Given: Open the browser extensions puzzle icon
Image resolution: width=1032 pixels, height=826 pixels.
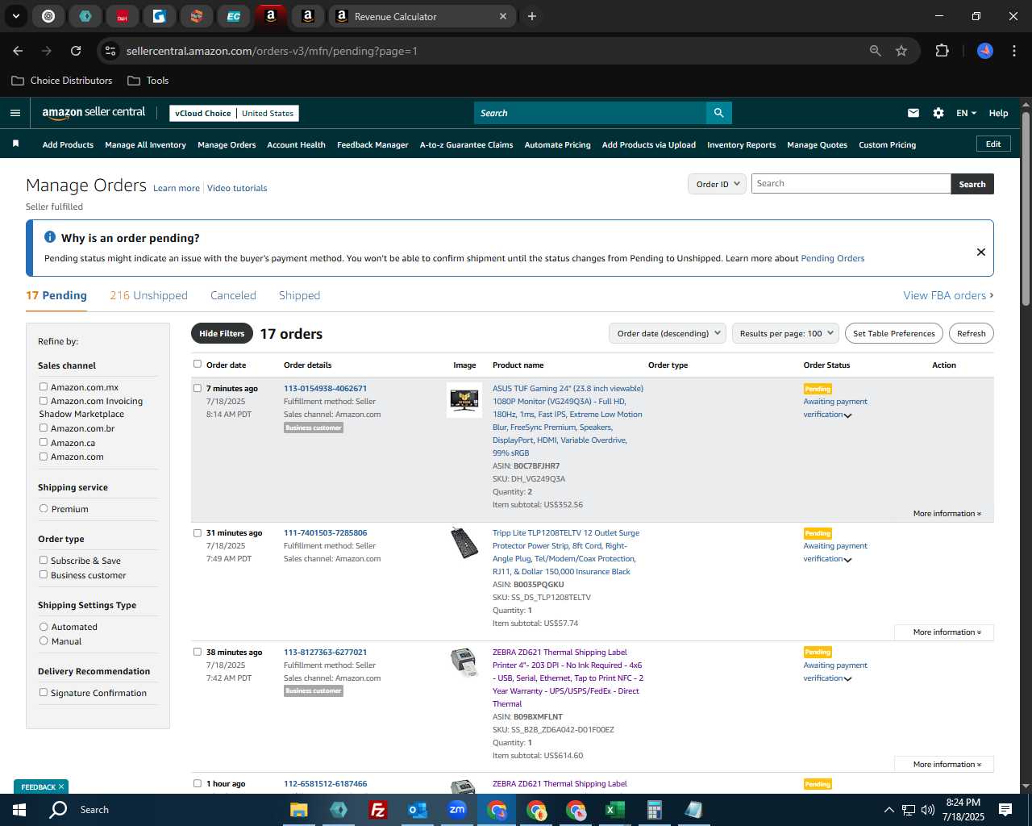Looking at the screenshot, I should [942, 51].
